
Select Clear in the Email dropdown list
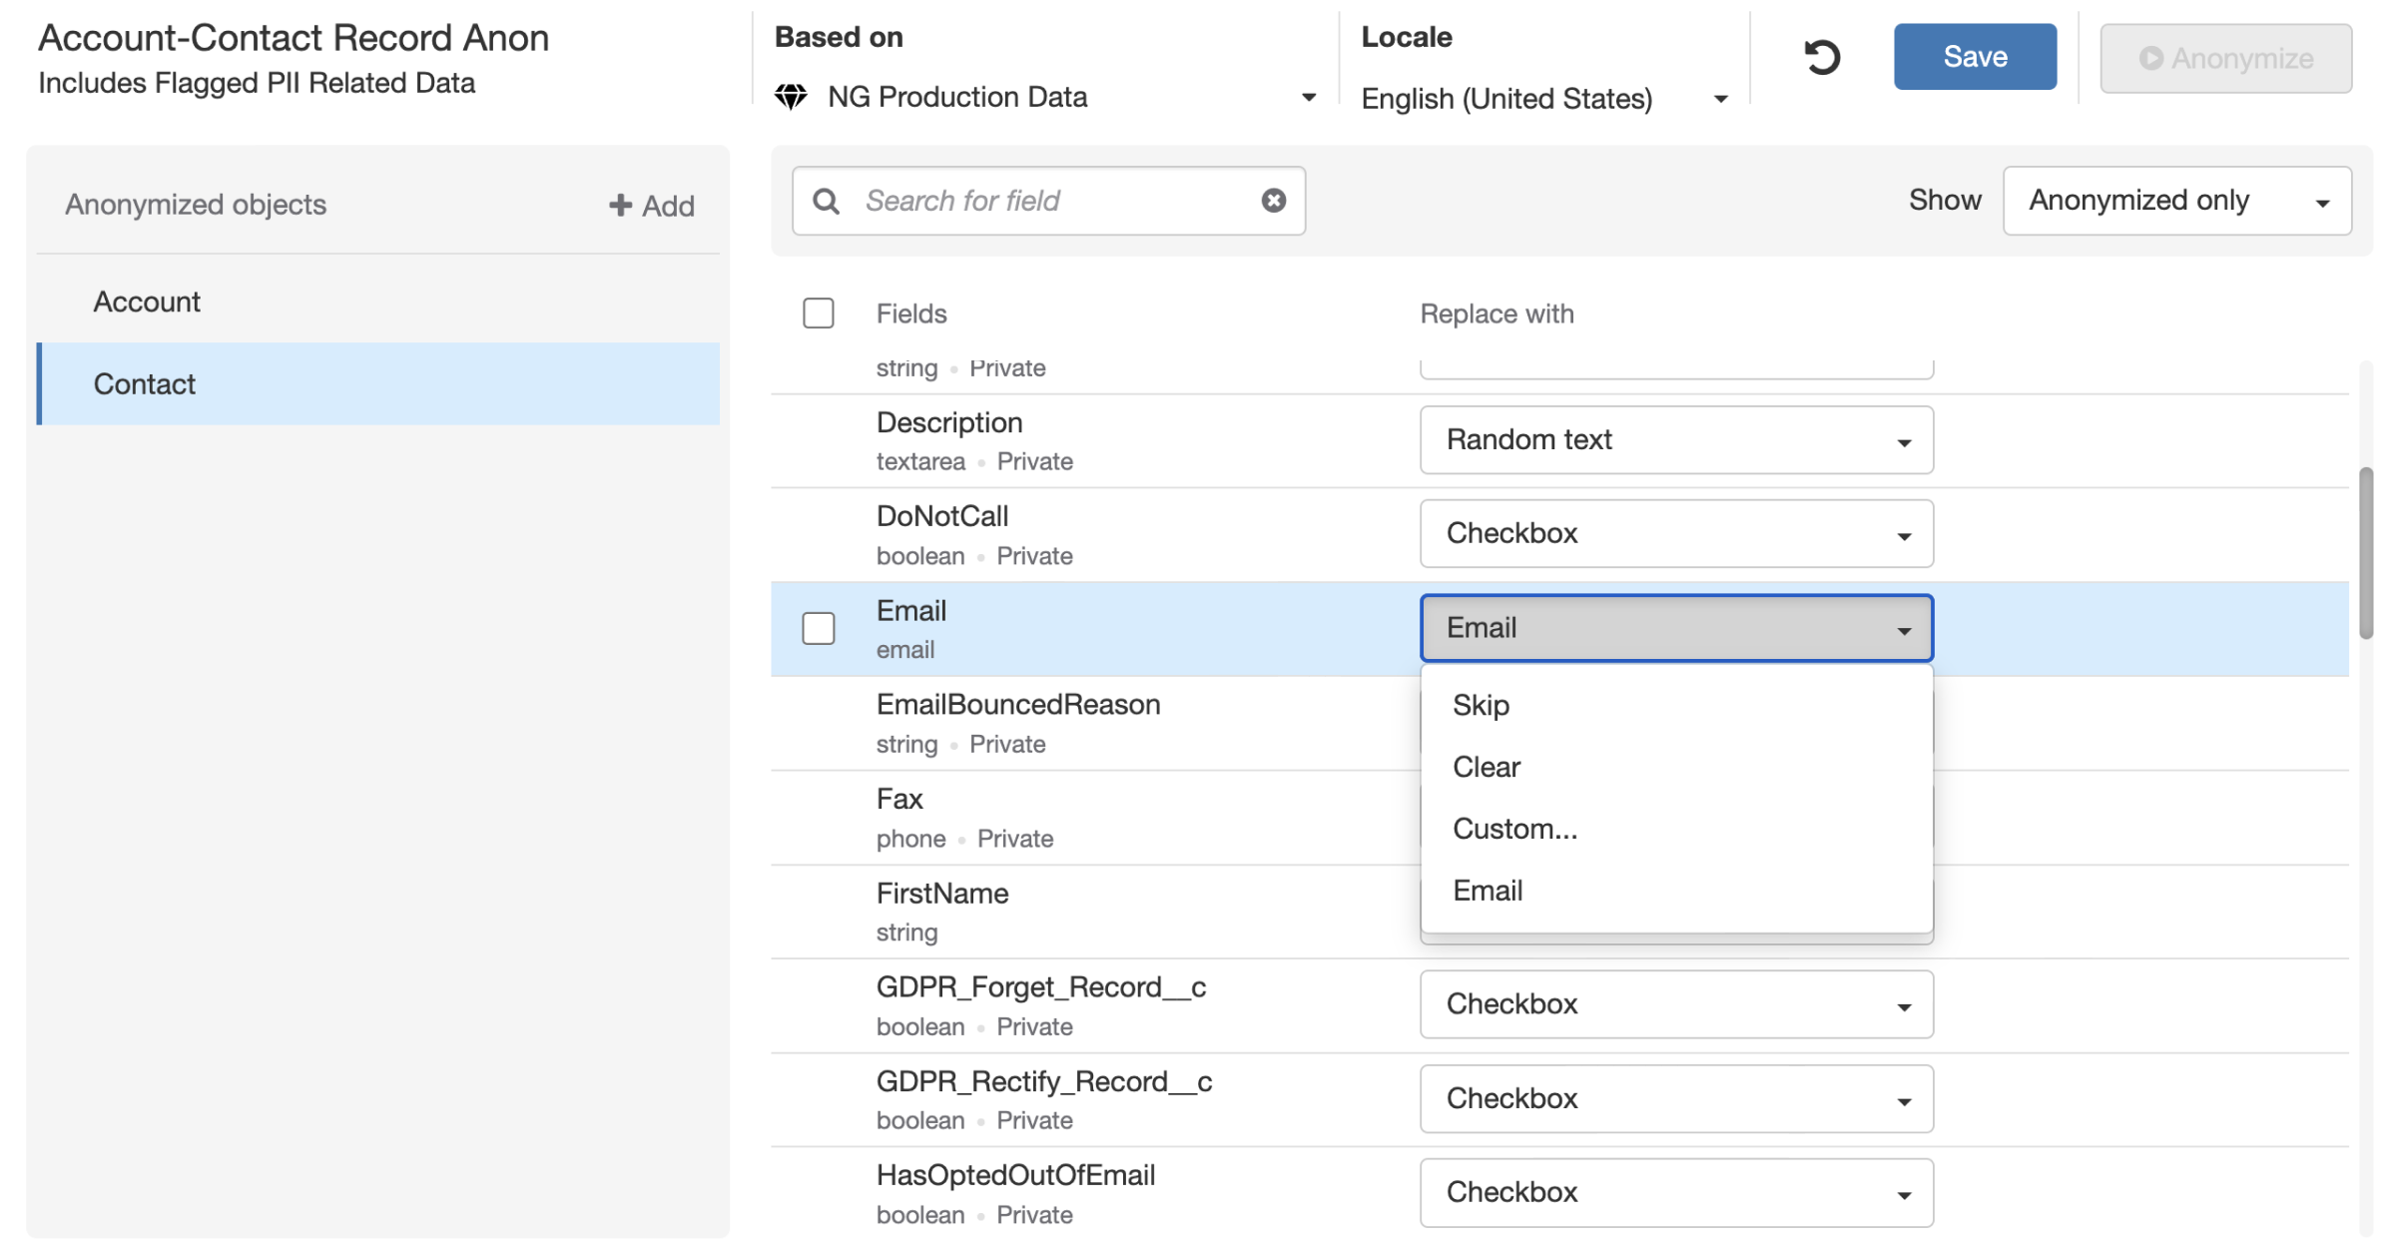(x=1486, y=767)
